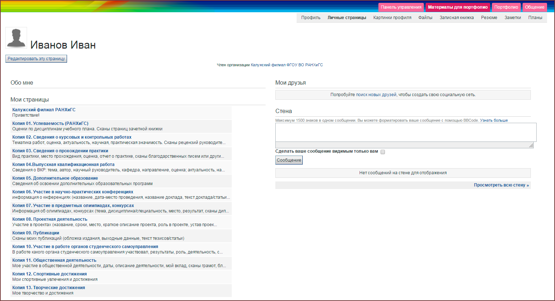Follow the Калужский филиал ФГОУ ВО РАНХиГС link
This screenshot has width=555, height=301.
[x=287, y=65]
